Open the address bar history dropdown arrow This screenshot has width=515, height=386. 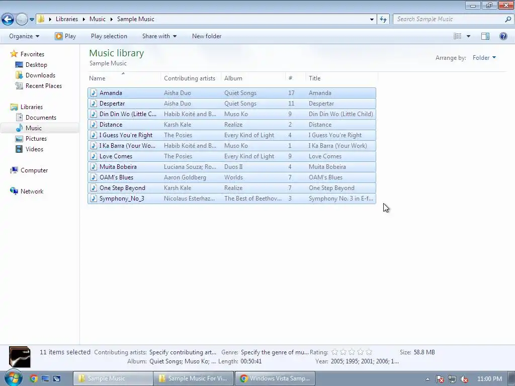(x=372, y=20)
